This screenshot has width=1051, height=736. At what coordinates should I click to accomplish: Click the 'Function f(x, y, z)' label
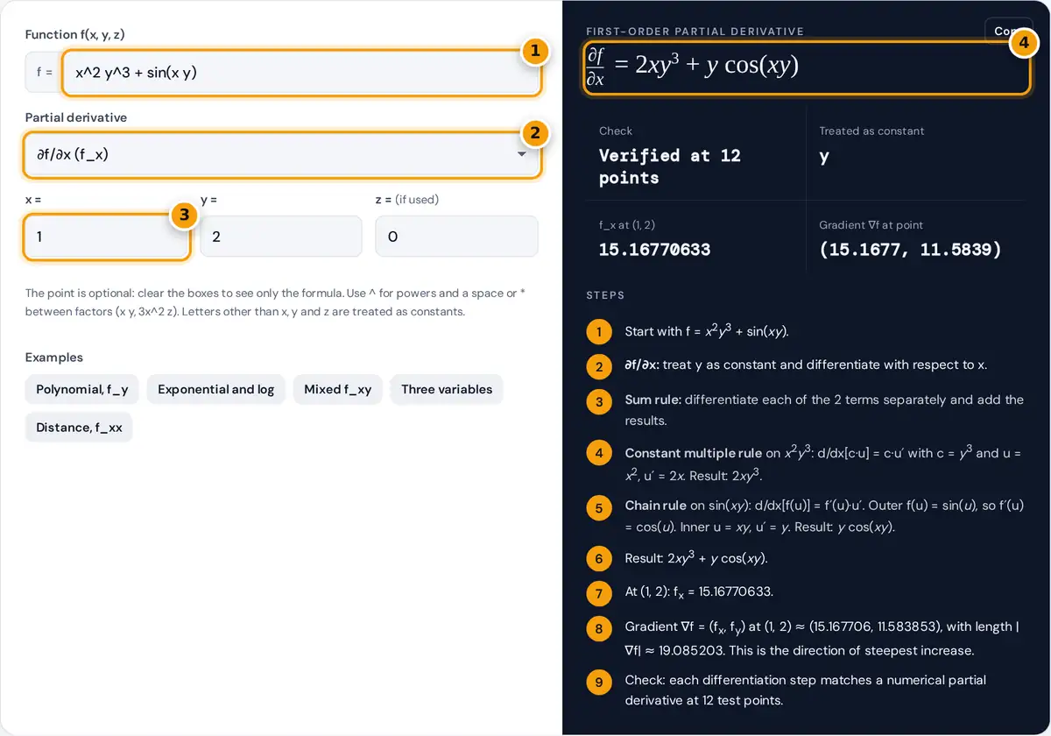pyautogui.click(x=76, y=34)
